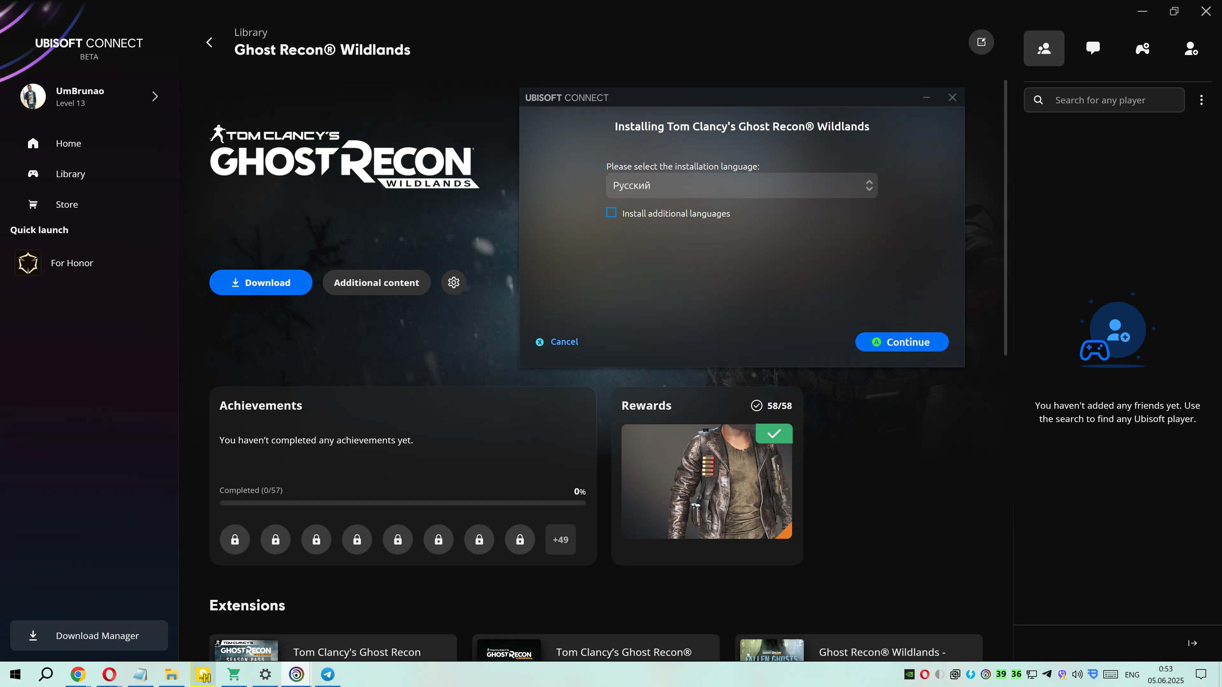Viewport: 1222px width, 687px height.
Task: Click the Viber tray icon
Action: pyautogui.click(x=1062, y=674)
